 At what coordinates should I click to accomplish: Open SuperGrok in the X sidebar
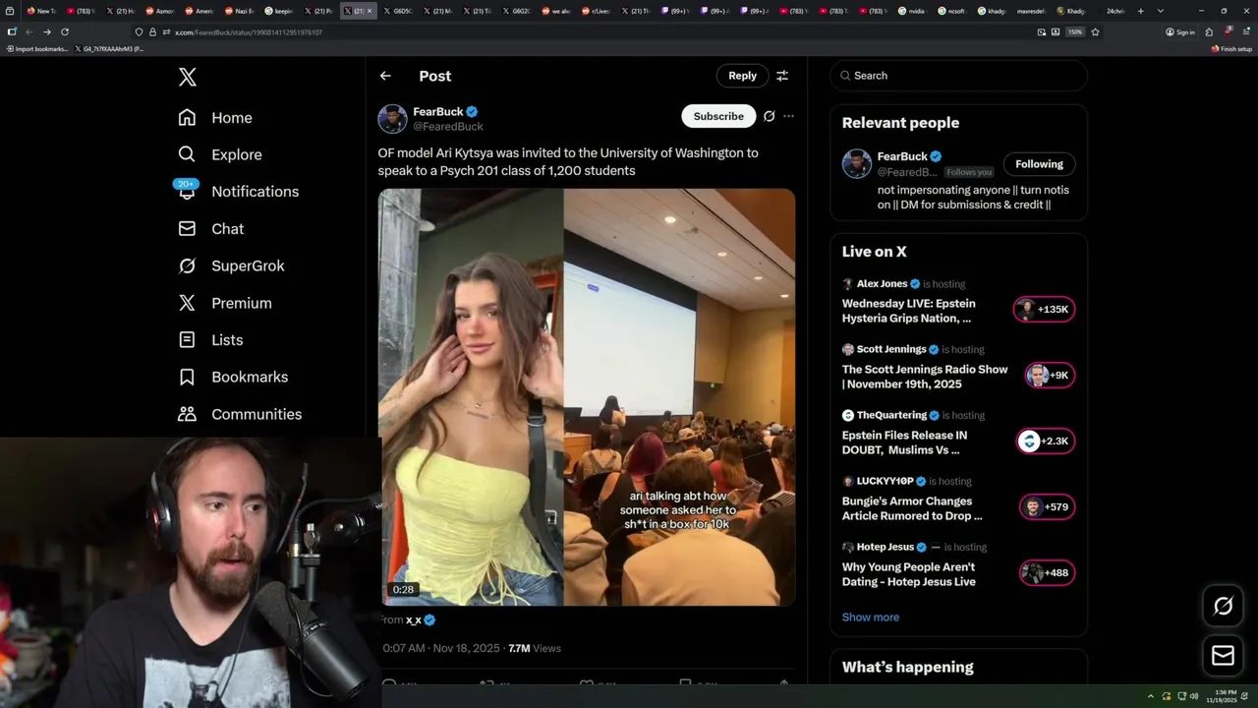[231, 265]
